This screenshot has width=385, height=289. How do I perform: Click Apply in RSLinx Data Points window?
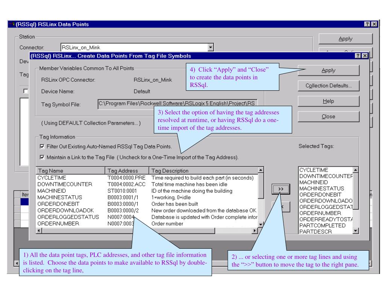click(346, 39)
